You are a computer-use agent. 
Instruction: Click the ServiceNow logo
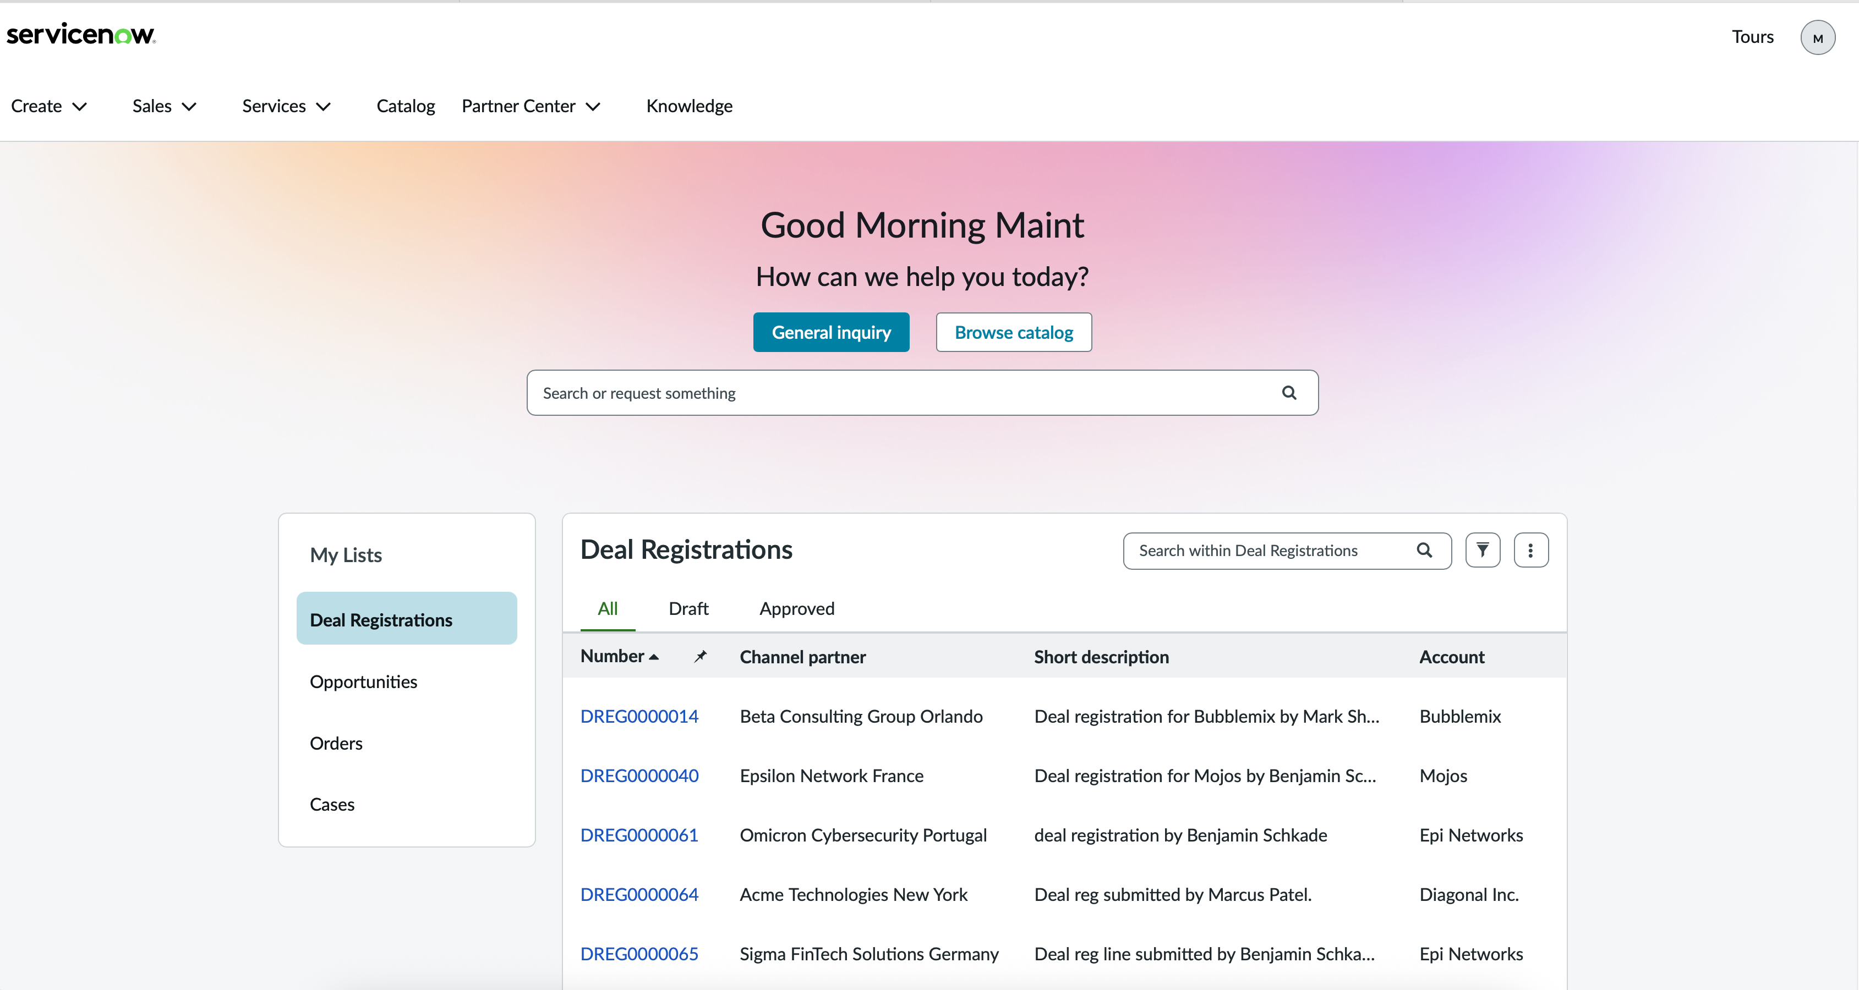click(x=81, y=34)
